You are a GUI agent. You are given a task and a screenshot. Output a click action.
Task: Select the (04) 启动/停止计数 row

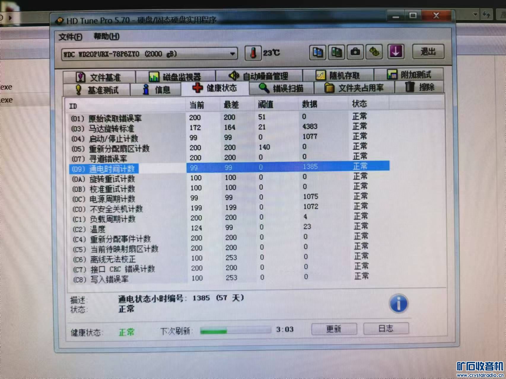pyautogui.click(x=229, y=137)
